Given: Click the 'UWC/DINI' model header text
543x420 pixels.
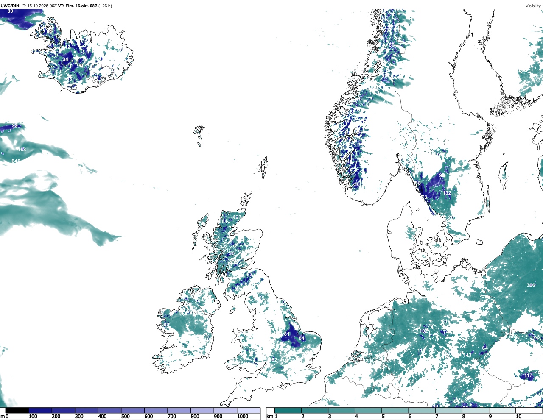Looking at the screenshot, I should [10, 6].
